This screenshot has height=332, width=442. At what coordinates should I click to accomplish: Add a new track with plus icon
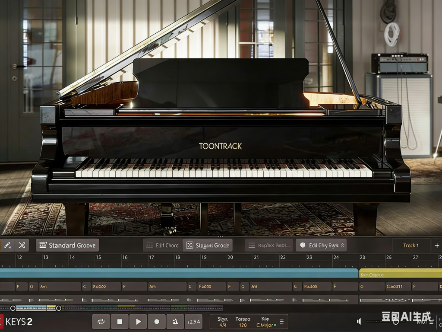tap(437, 246)
